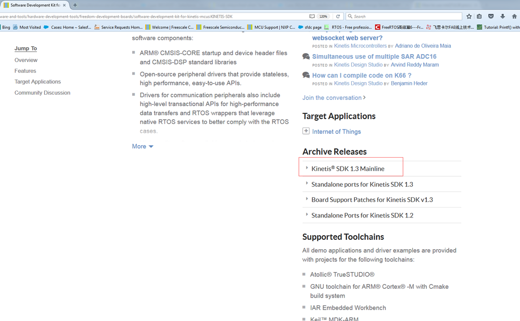Screen dimensions: 520x321
Task: Jump to Target Applications in sidebar
Action: point(37,82)
